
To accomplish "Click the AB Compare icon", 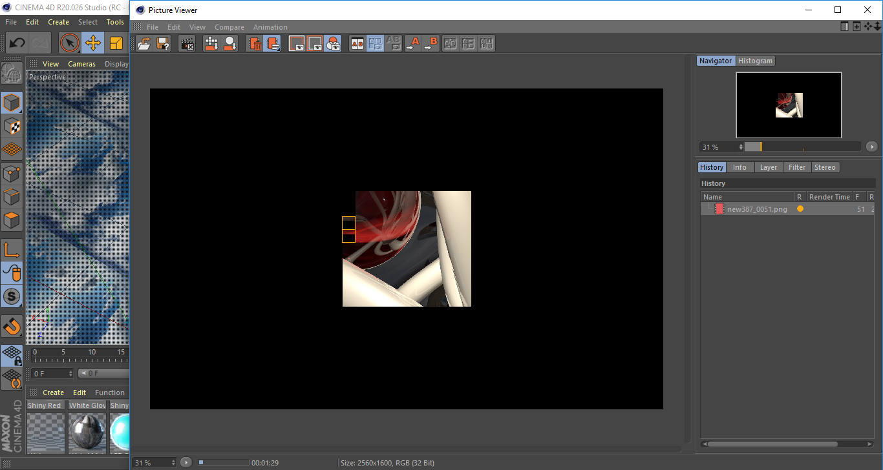I will 357,44.
